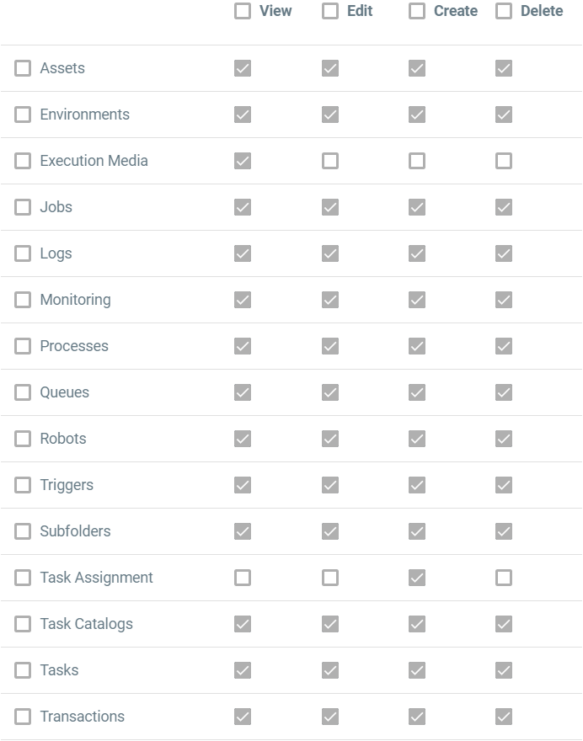583x741 pixels.
Task: Check the Robots row checkbox
Action: coord(23,439)
